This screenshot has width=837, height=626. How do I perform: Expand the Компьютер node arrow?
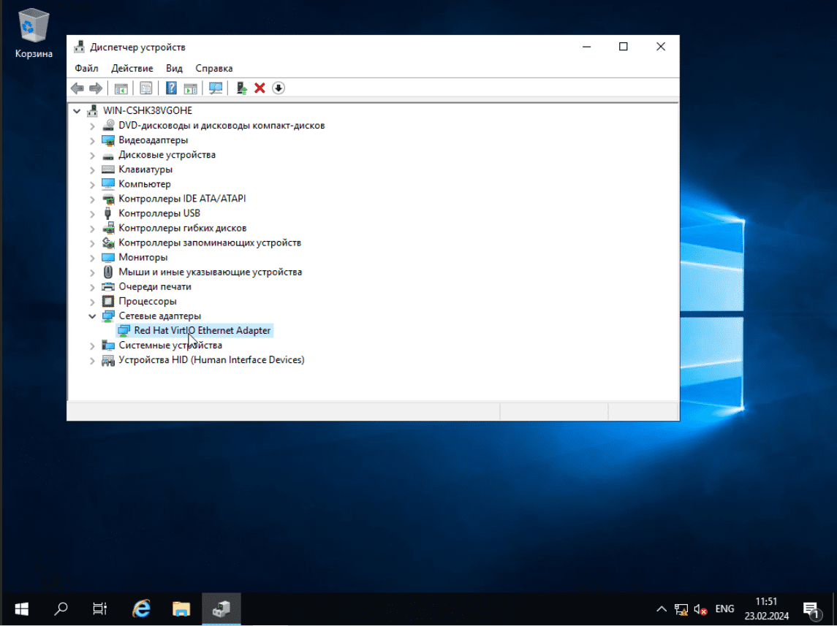click(92, 185)
